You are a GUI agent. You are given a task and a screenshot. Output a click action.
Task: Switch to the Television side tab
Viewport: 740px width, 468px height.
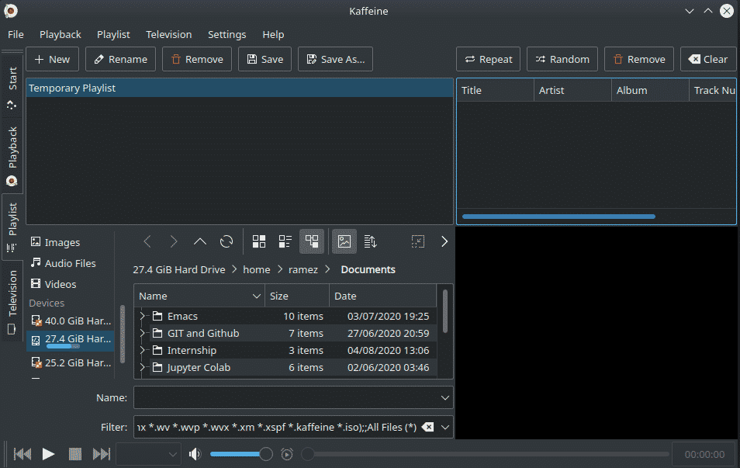point(12,301)
